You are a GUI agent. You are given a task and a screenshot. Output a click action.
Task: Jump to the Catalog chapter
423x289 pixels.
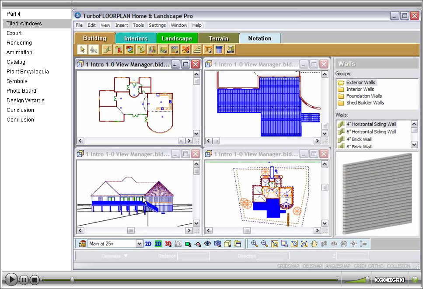pos(16,62)
